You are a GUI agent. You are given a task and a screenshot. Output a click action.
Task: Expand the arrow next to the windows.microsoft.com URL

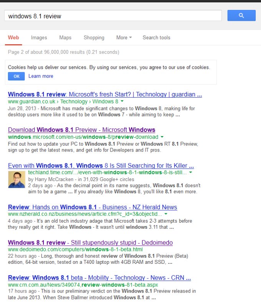tap(162, 137)
